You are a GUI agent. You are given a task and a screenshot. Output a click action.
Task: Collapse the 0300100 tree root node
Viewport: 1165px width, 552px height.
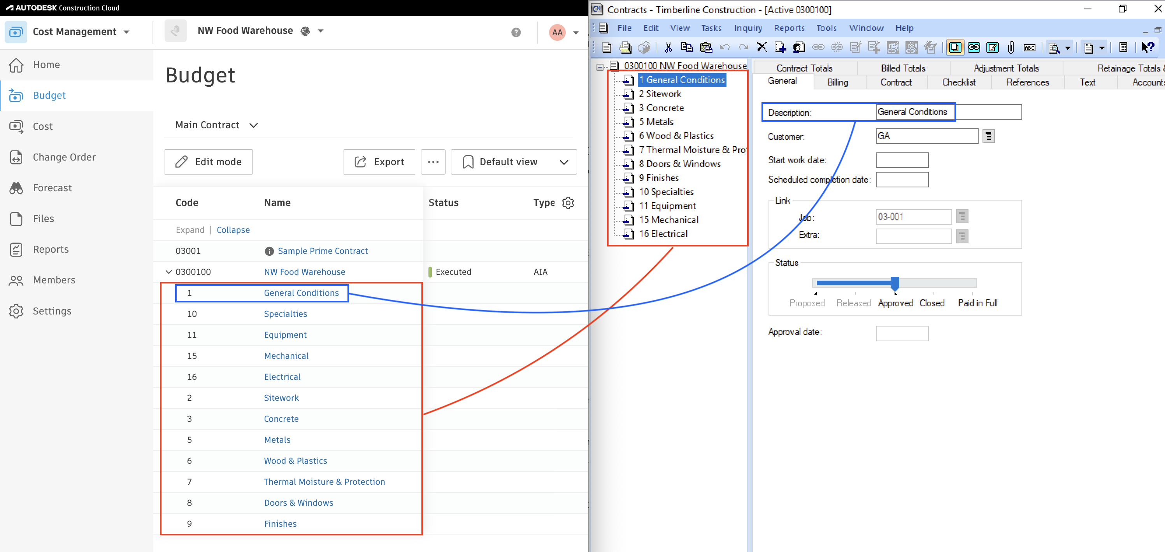click(x=600, y=66)
